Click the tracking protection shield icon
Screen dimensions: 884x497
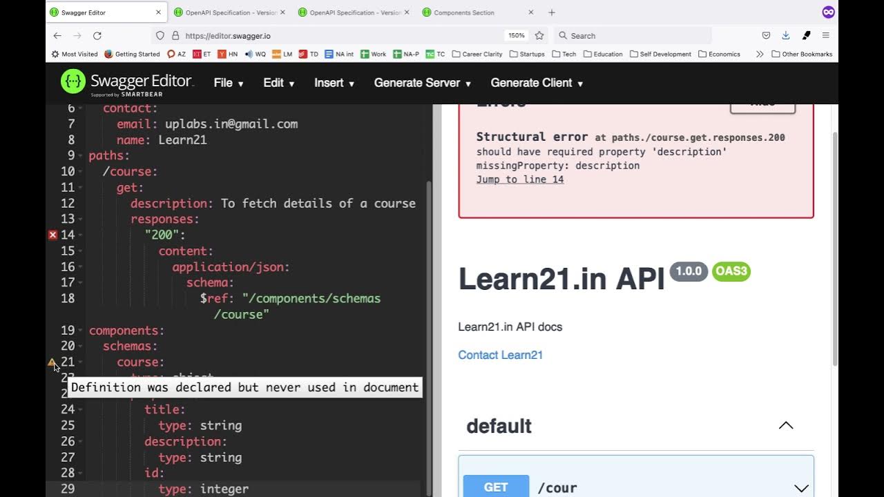[160, 35]
